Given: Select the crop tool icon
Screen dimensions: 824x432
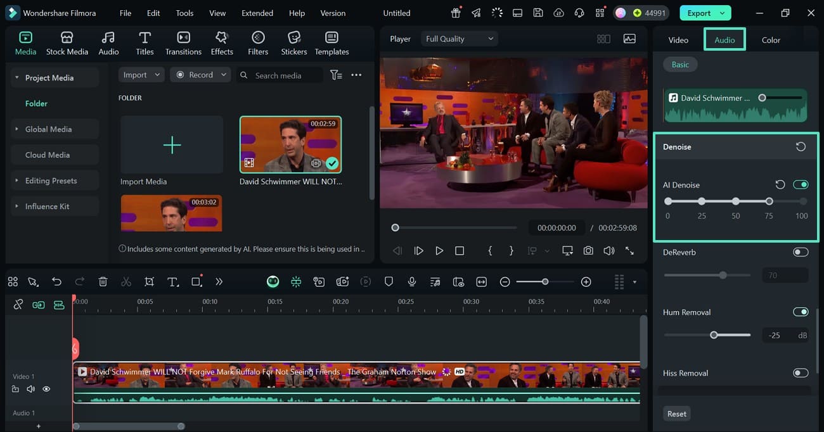Looking at the screenshot, I should [150, 282].
